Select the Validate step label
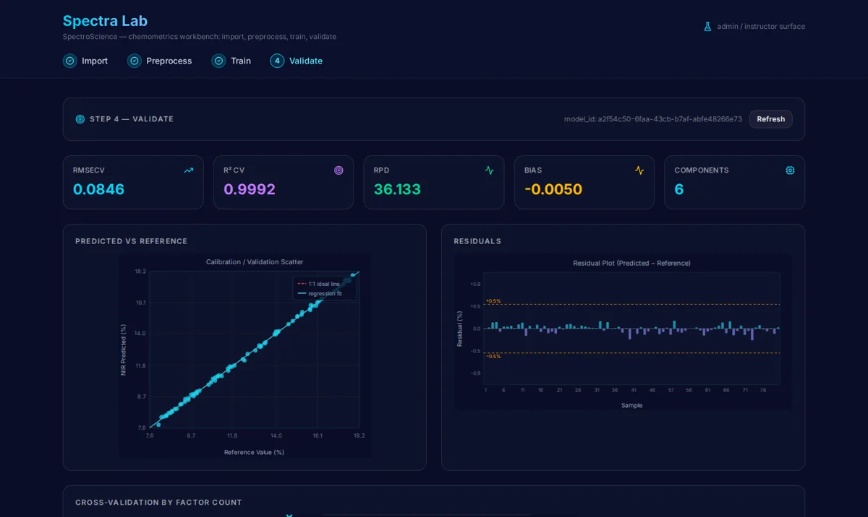The height and width of the screenshot is (517, 868). [x=306, y=61]
